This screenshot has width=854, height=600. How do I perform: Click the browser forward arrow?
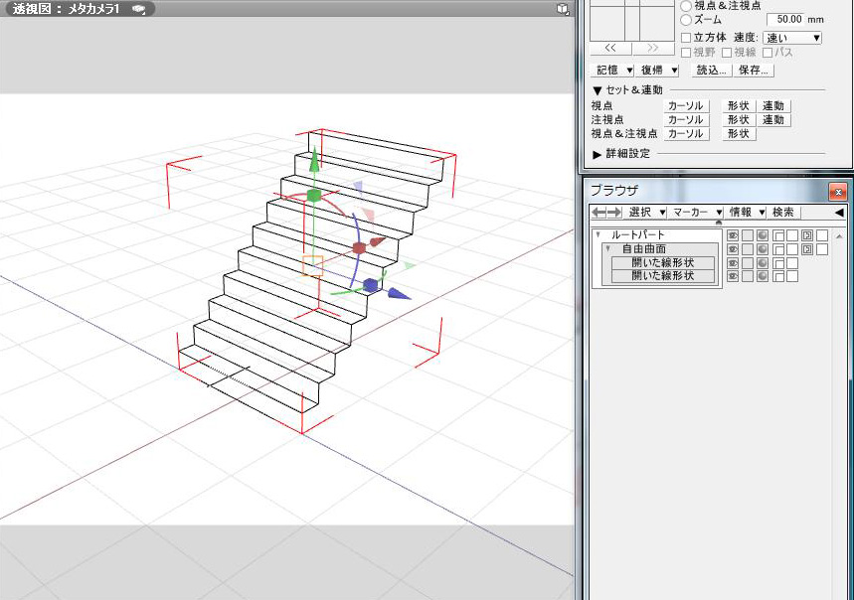pos(614,213)
